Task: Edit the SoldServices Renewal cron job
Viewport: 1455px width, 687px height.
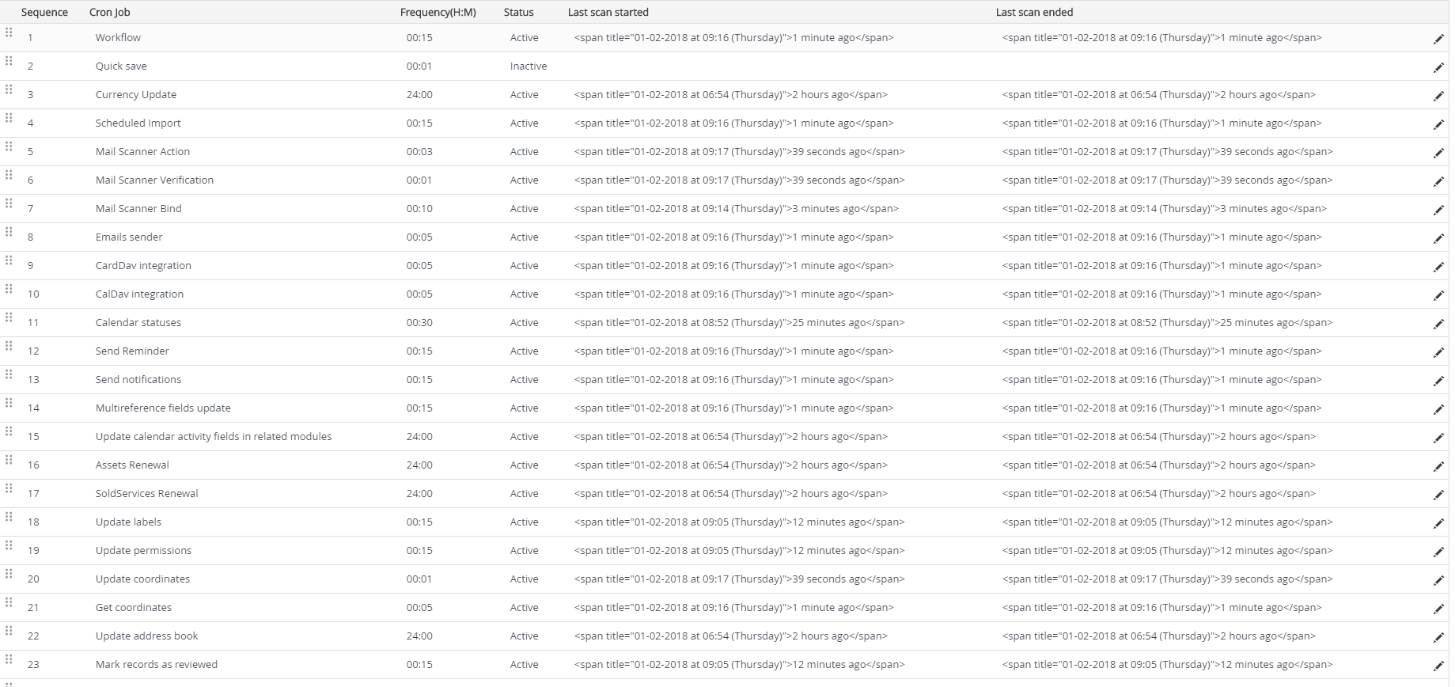Action: tap(1438, 495)
